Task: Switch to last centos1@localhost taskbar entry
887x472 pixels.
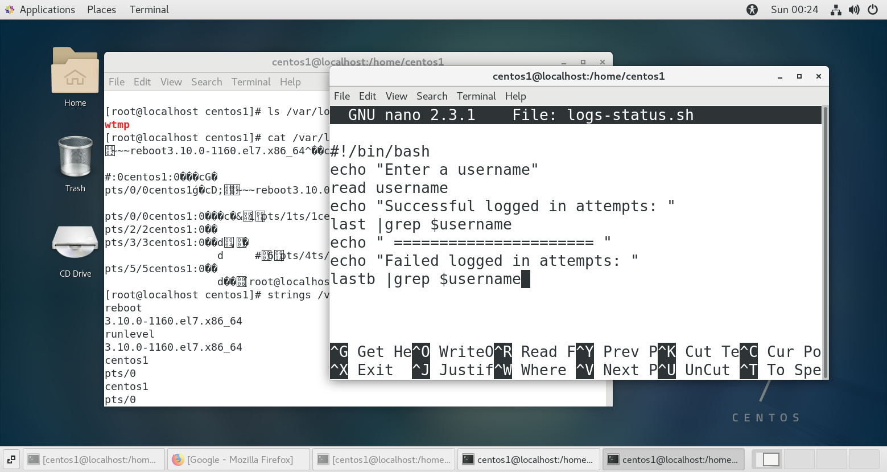Action: 674,459
